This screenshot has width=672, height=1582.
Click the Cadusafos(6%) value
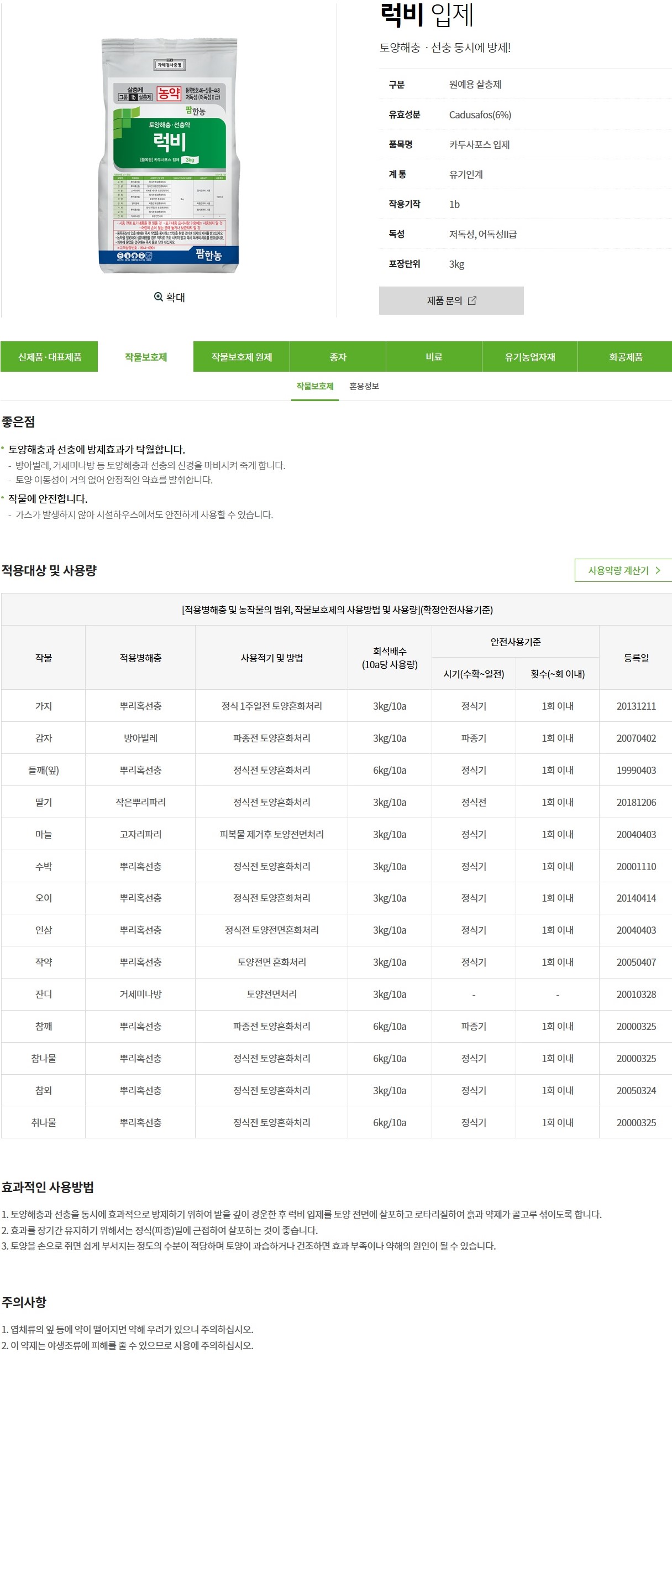click(x=480, y=115)
